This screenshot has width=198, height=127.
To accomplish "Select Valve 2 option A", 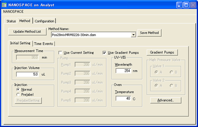I will (x=157, y=86).
